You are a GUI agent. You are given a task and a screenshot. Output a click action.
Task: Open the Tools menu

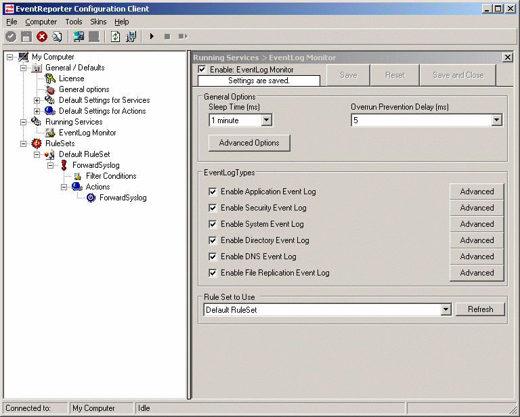pyautogui.click(x=74, y=22)
